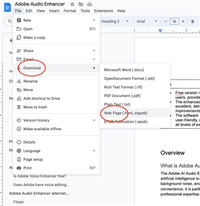Viewport: 200px width, 206px height.
Task: Choose Open from File menu
Action: tap(57, 29)
